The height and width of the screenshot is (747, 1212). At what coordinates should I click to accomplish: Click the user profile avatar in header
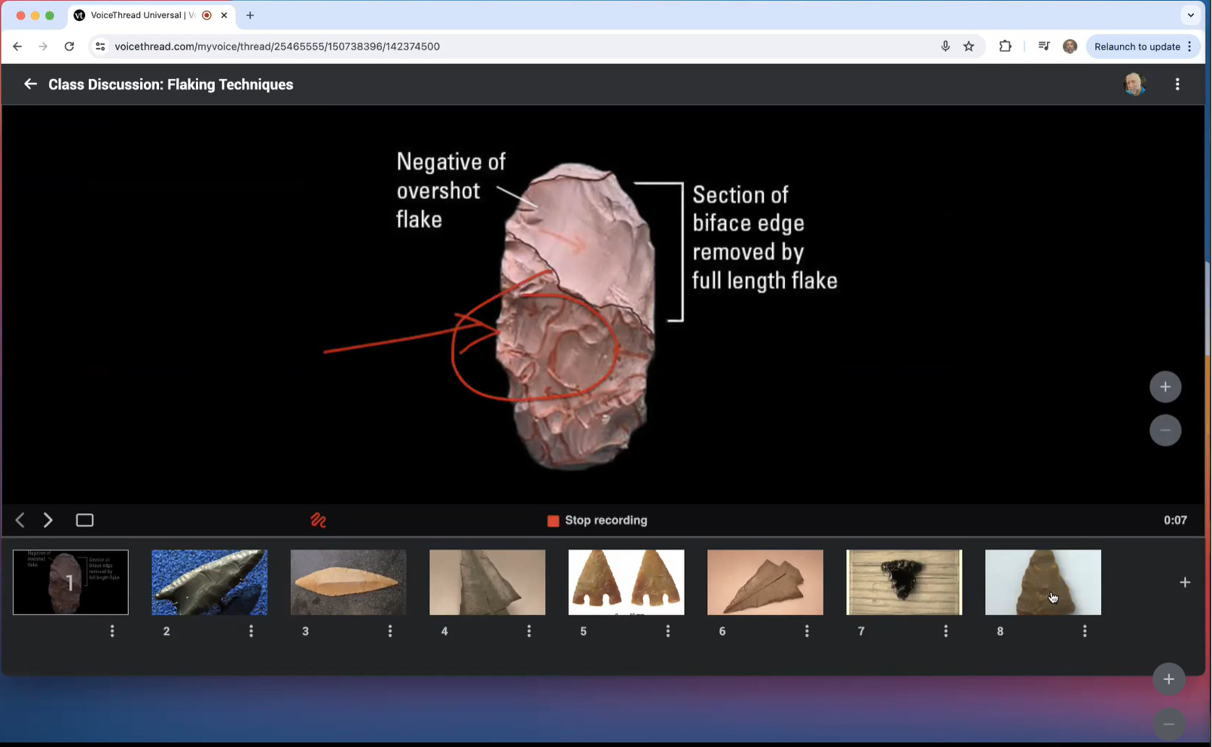pos(1134,84)
